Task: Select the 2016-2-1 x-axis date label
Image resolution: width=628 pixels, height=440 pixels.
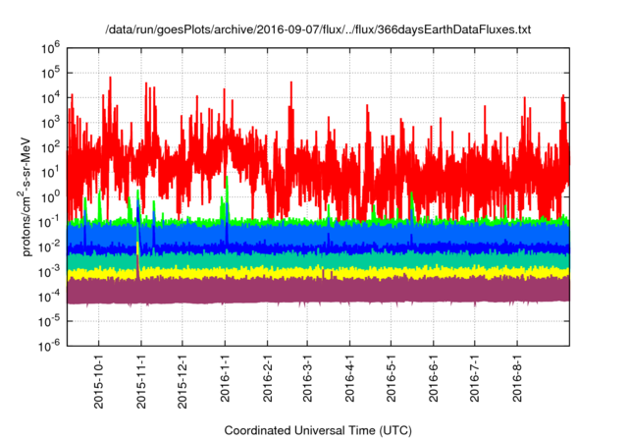Action: tap(268, 378)
